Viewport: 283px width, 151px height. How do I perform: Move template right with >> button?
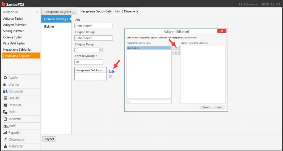pos(176,48)
